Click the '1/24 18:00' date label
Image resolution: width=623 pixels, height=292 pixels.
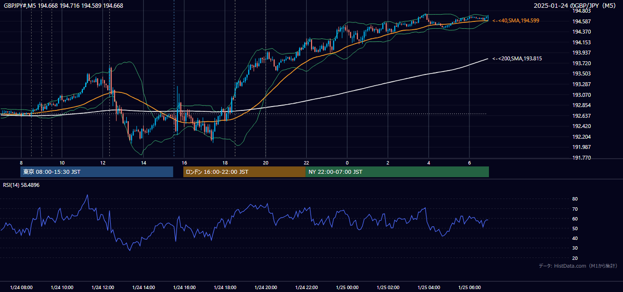click(225, 288)
